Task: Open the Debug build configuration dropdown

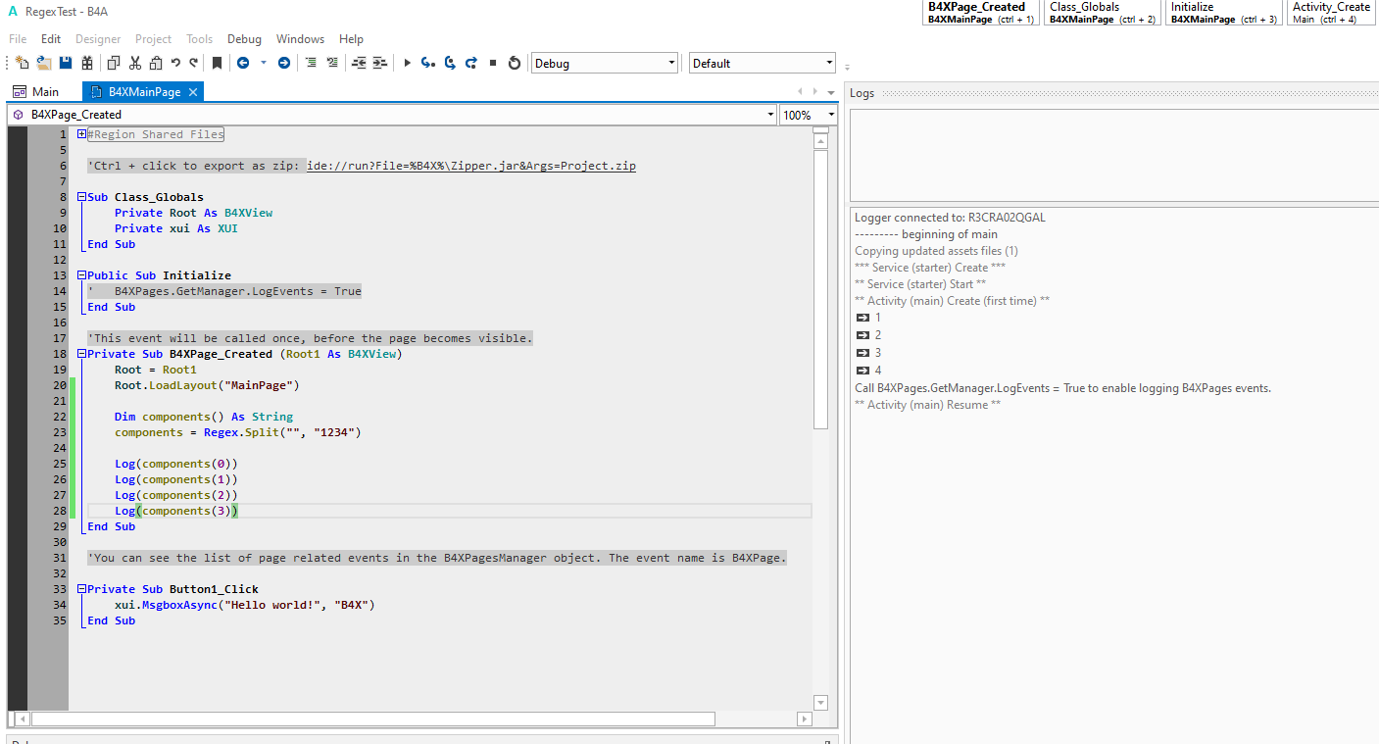Action: (x=671, y=63)
